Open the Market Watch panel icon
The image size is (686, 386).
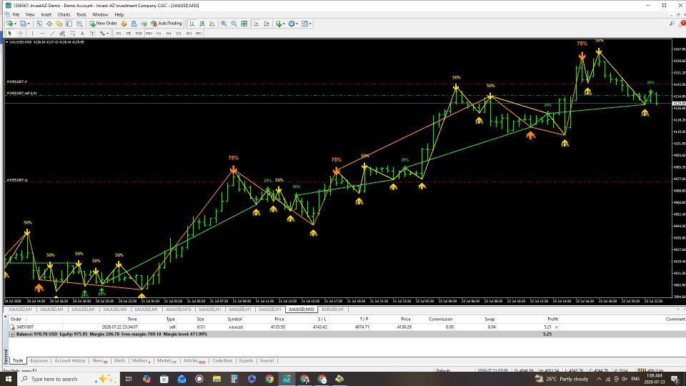39,24
